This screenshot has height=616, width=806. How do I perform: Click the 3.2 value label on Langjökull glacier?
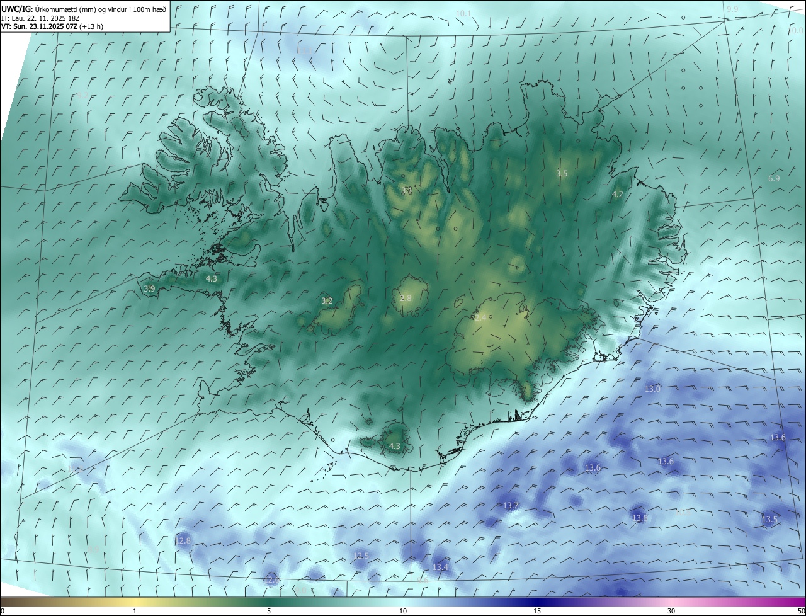point(327,300)
